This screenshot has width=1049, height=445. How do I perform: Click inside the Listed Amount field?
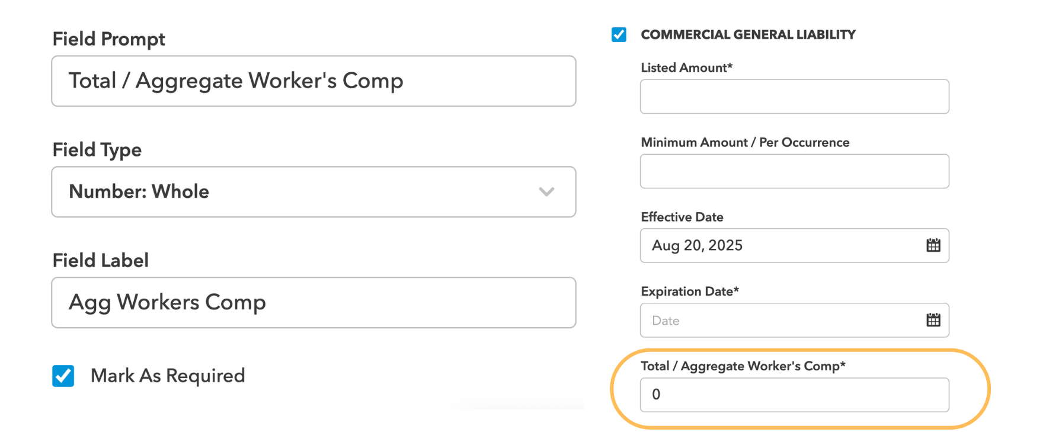pyautogui.click(x=794, y=96)
